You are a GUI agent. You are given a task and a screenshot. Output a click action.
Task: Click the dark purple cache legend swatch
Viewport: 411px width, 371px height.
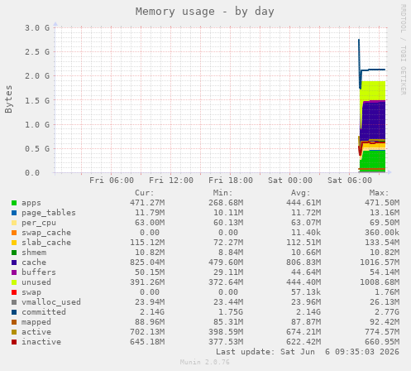(x=14, y=263)
